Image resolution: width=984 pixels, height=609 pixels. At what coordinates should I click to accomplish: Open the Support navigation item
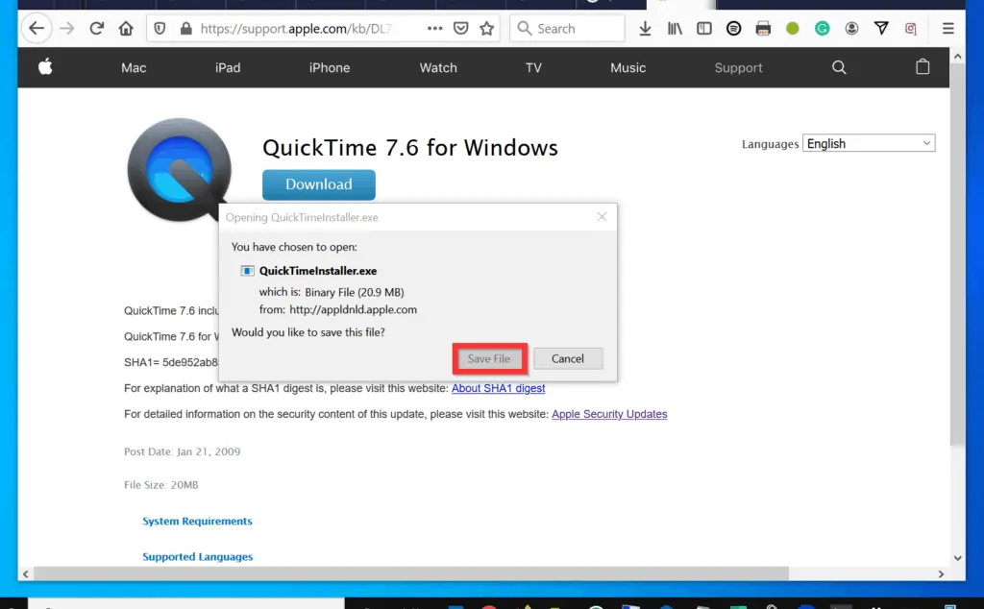[x=739, y=68]
